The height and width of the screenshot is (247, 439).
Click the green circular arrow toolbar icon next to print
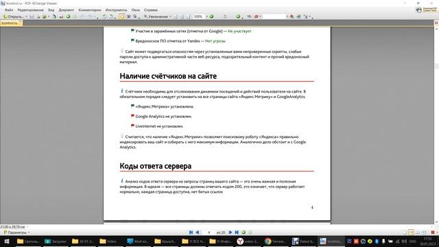[x=68, y=16]
